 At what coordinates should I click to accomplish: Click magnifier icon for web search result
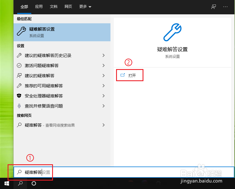[x=19, y=125]
